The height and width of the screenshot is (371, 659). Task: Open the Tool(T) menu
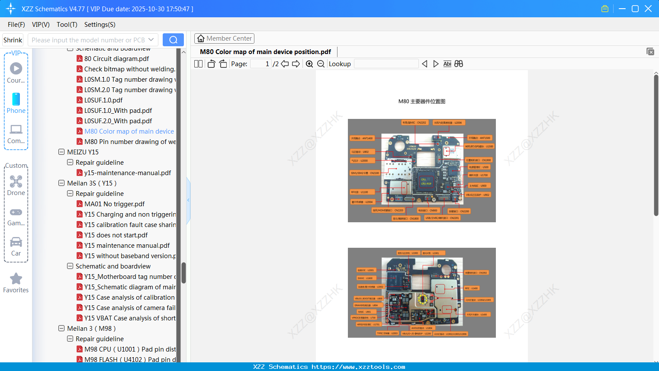(x=67, y=25)
